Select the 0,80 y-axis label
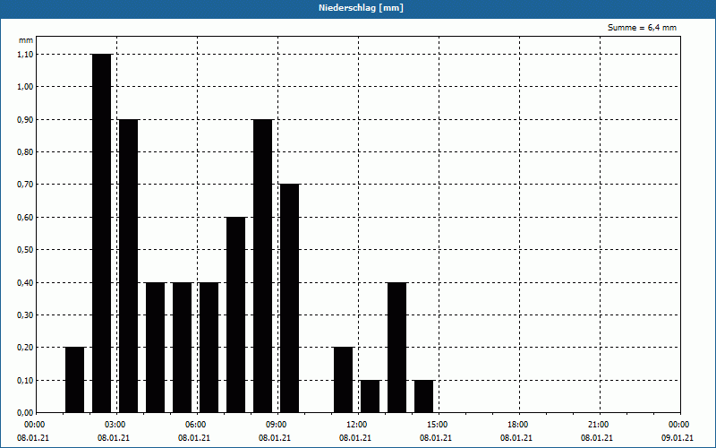The image size is (716, 448). tap(25, 152)
